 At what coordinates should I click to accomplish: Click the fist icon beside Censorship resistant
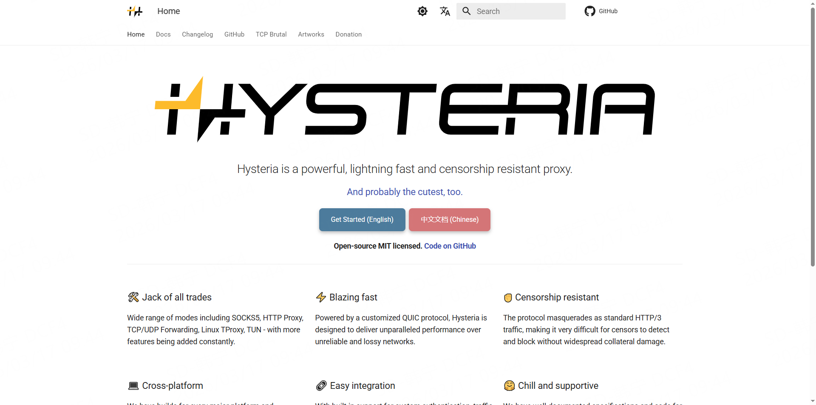coord(508,297)
